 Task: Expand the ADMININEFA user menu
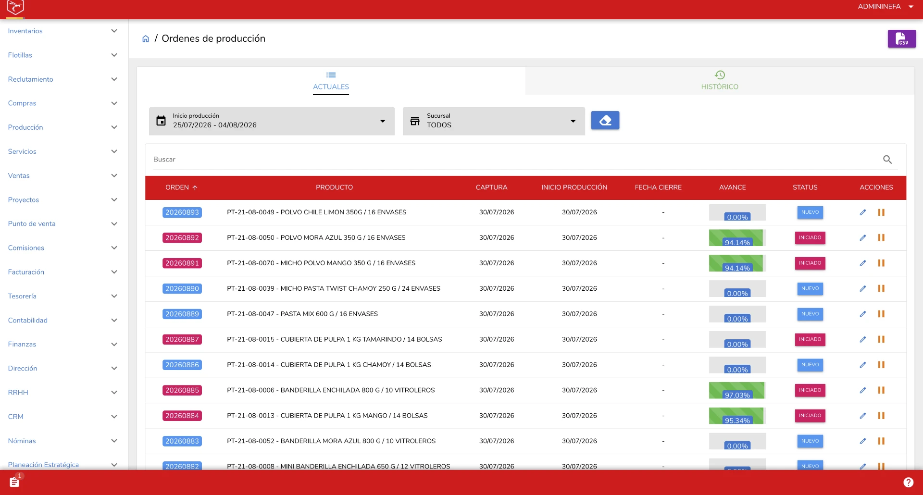pos(886,7)
